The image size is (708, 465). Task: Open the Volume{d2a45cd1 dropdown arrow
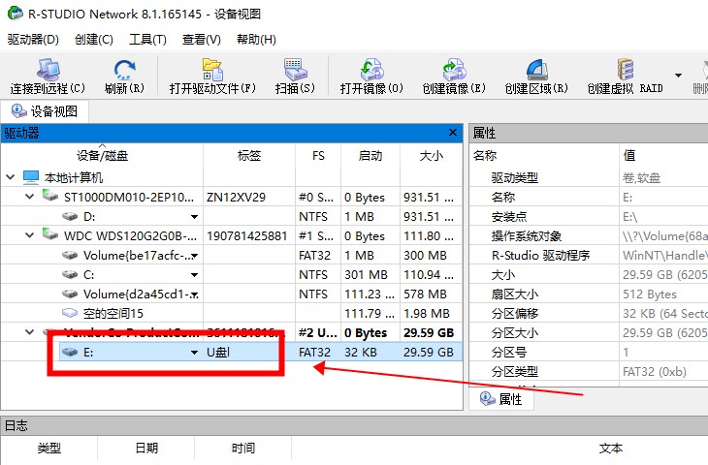tap(195, 294)
